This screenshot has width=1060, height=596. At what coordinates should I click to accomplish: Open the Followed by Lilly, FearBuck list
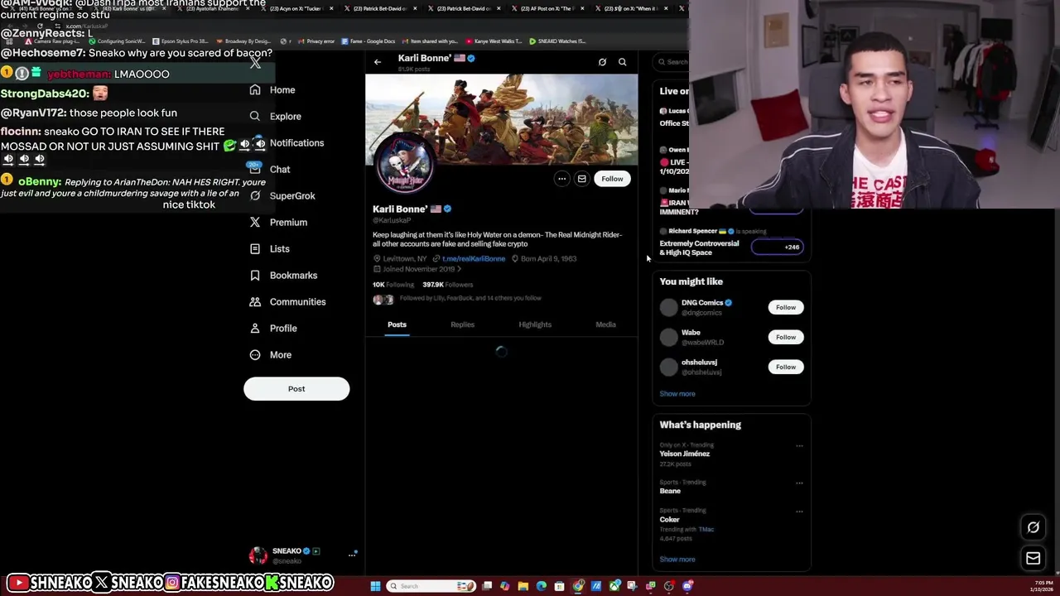tap(457, 299)
